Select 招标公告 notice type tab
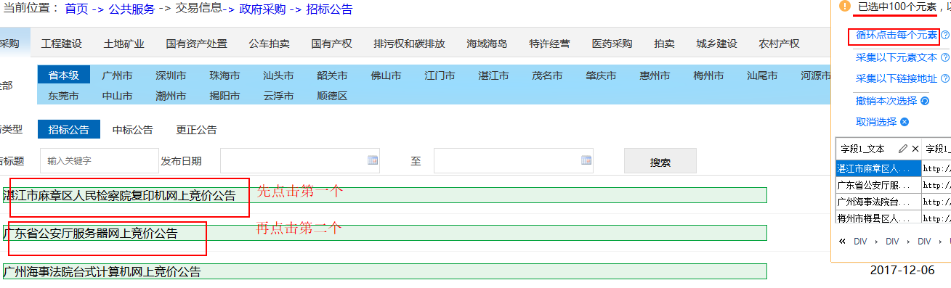 [69, 130]
